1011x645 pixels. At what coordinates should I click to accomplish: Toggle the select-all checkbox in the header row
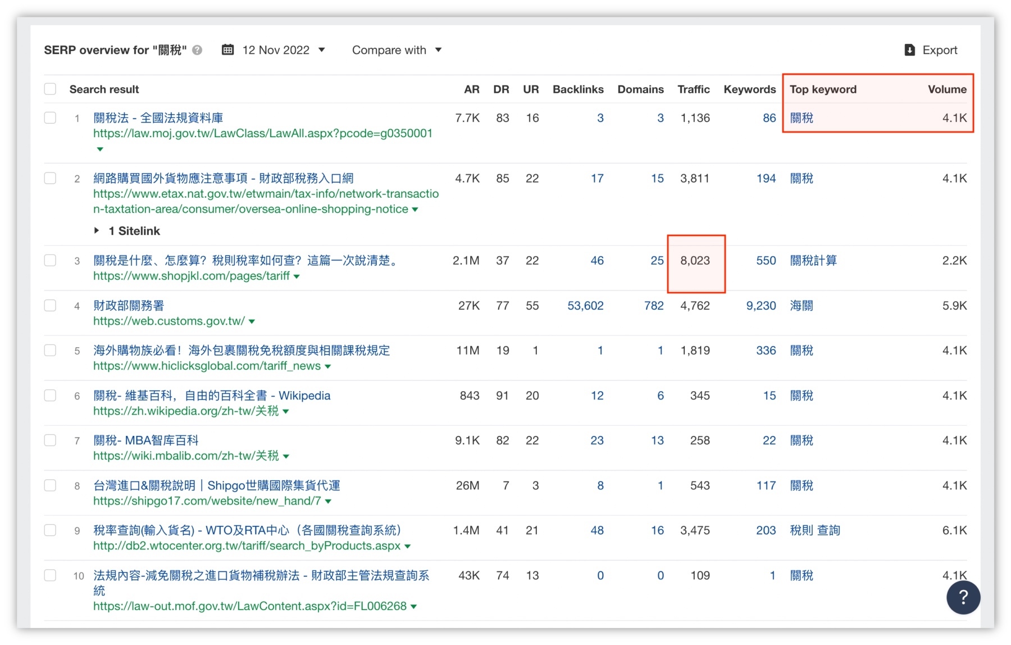pyautogui.click(x=50, y=89)
